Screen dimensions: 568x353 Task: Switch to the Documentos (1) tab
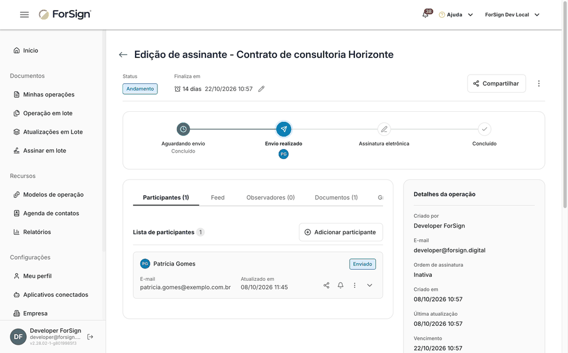(x=336, y=197)
